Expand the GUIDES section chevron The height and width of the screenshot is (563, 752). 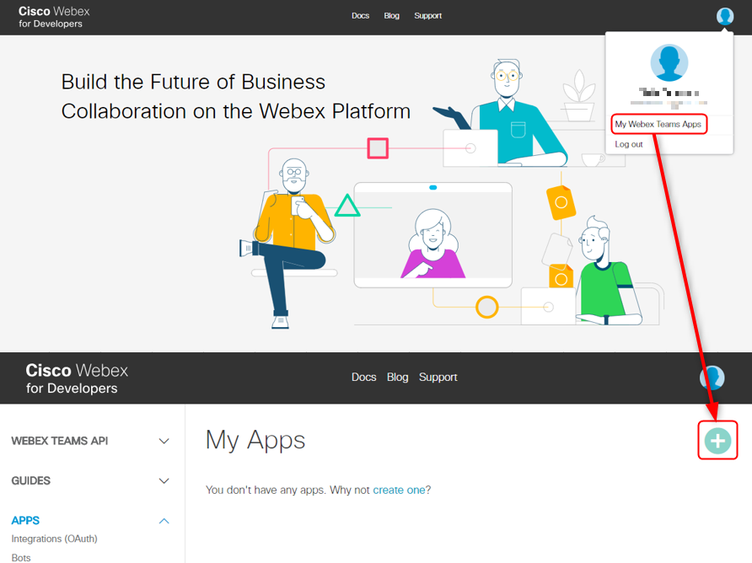pyautogui.click(x=164, y=481)
